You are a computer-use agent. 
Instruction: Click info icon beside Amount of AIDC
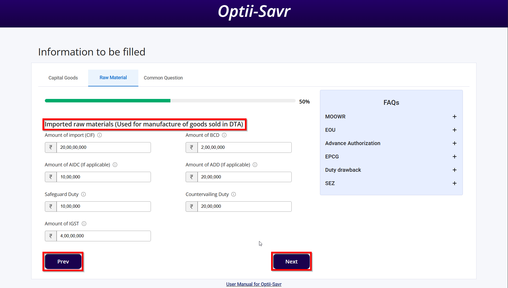click(x=115, y=165)
